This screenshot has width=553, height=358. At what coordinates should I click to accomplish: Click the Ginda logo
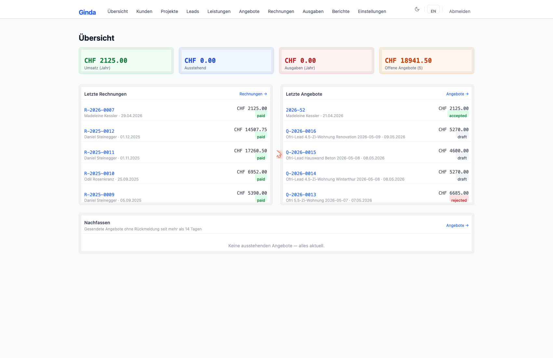tap(87, 12)
